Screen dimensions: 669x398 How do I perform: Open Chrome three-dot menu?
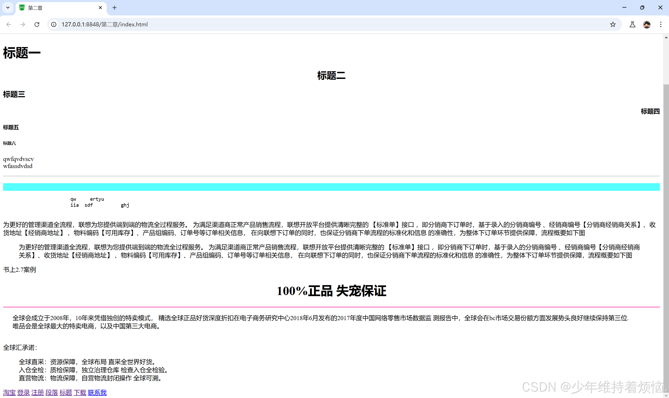[x=661, y=24]
